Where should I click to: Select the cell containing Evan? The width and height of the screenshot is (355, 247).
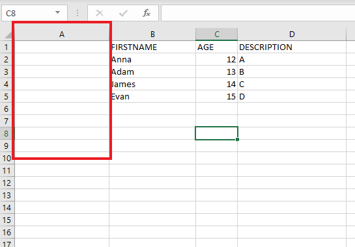pos(152,96)
